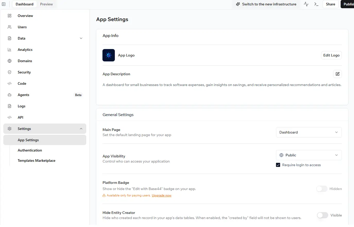
Task: Click the Security shield icon
Action: pyautogui.click(x=10, y=72)
